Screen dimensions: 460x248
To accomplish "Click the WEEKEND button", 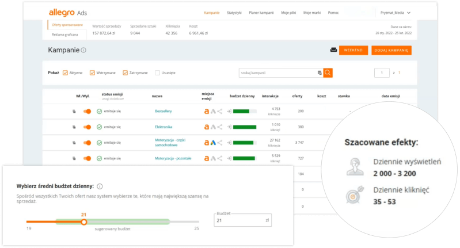I will (353, 50).
